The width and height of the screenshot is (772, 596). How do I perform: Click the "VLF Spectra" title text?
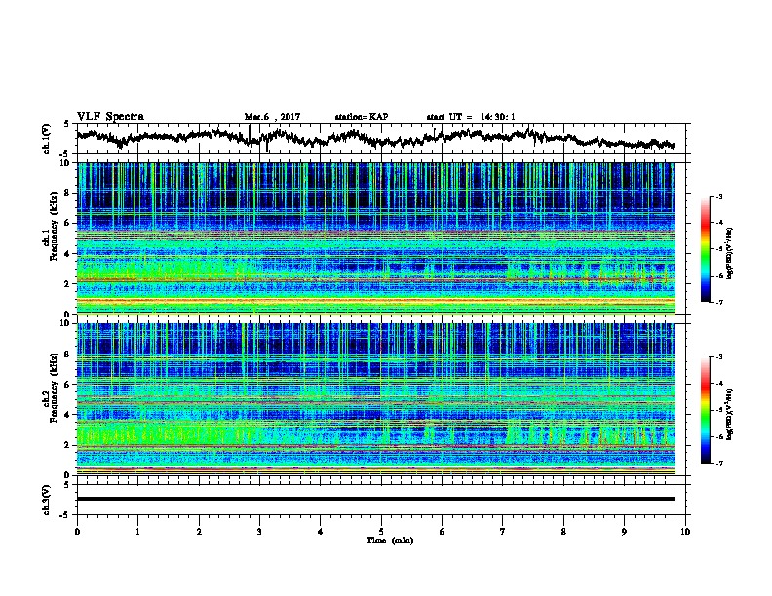pyautogui.click(x=110, y=117)
